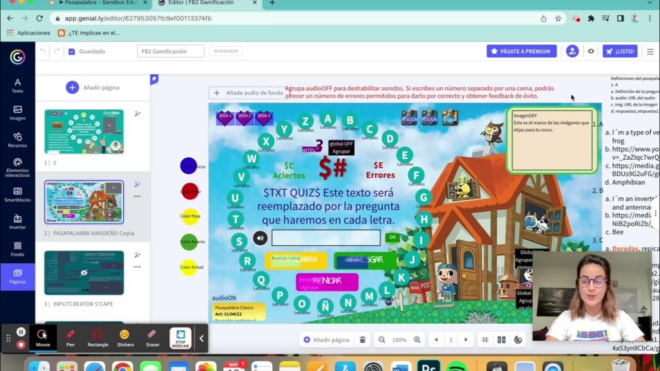Go to previous page arrow
Viewport: 660px width, 371px height.
pyautogui.click(x=436, y=340)
